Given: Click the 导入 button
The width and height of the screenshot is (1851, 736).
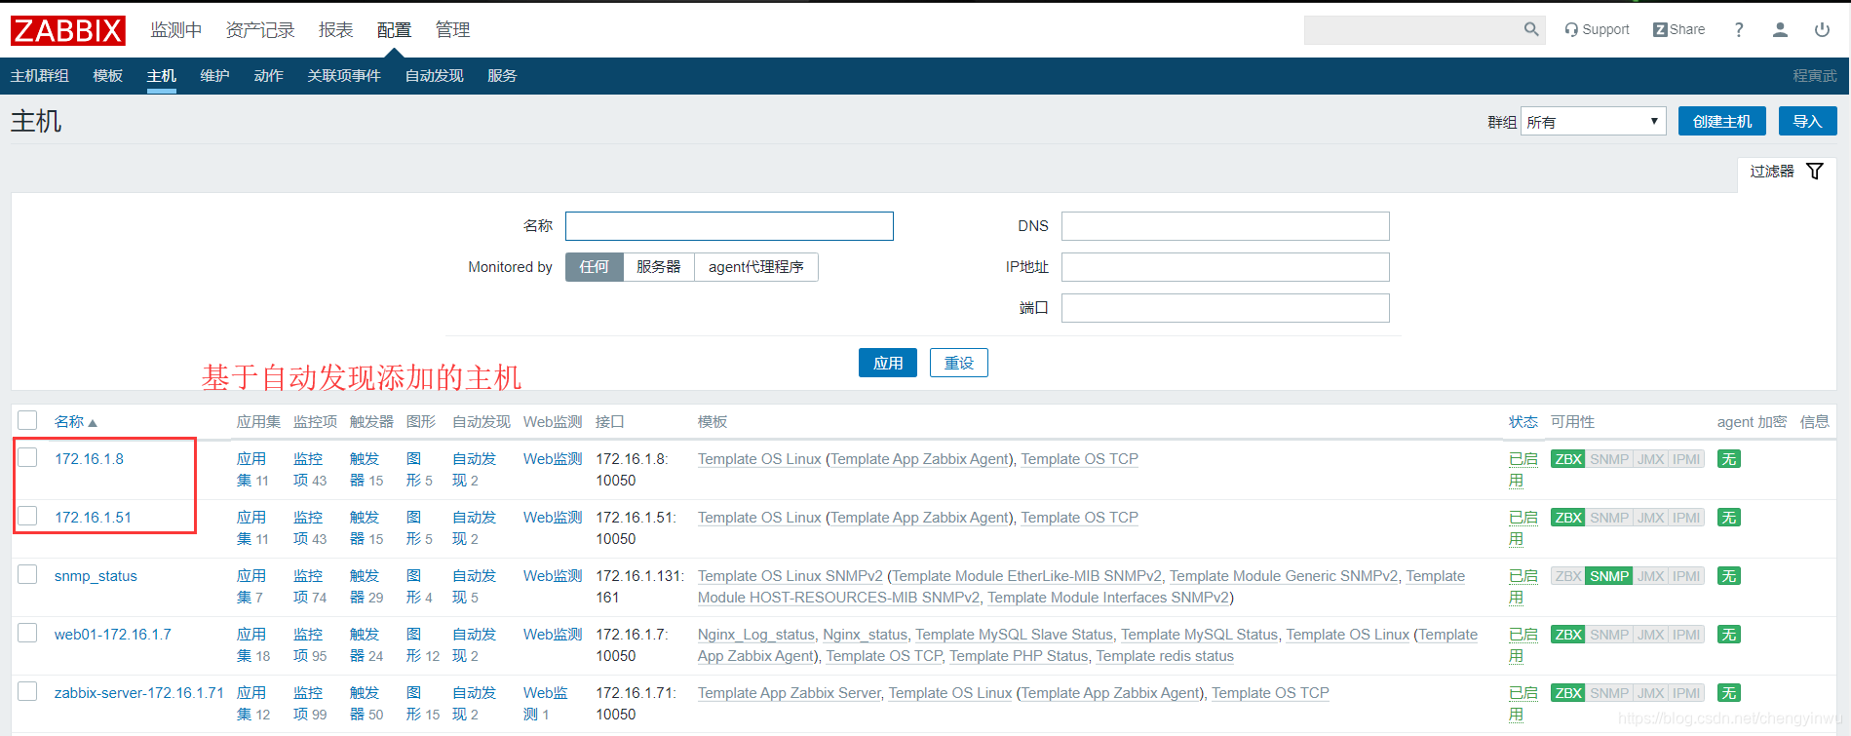Looking at the screenshot, I should 1807,122.
